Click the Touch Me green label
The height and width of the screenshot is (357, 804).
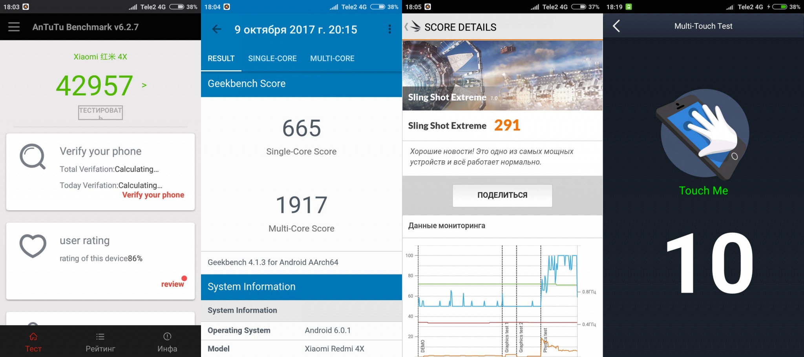point(703,191)
